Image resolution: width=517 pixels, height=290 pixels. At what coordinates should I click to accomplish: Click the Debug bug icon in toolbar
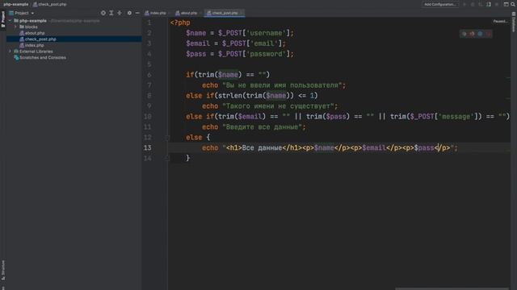tap(473, 4)
